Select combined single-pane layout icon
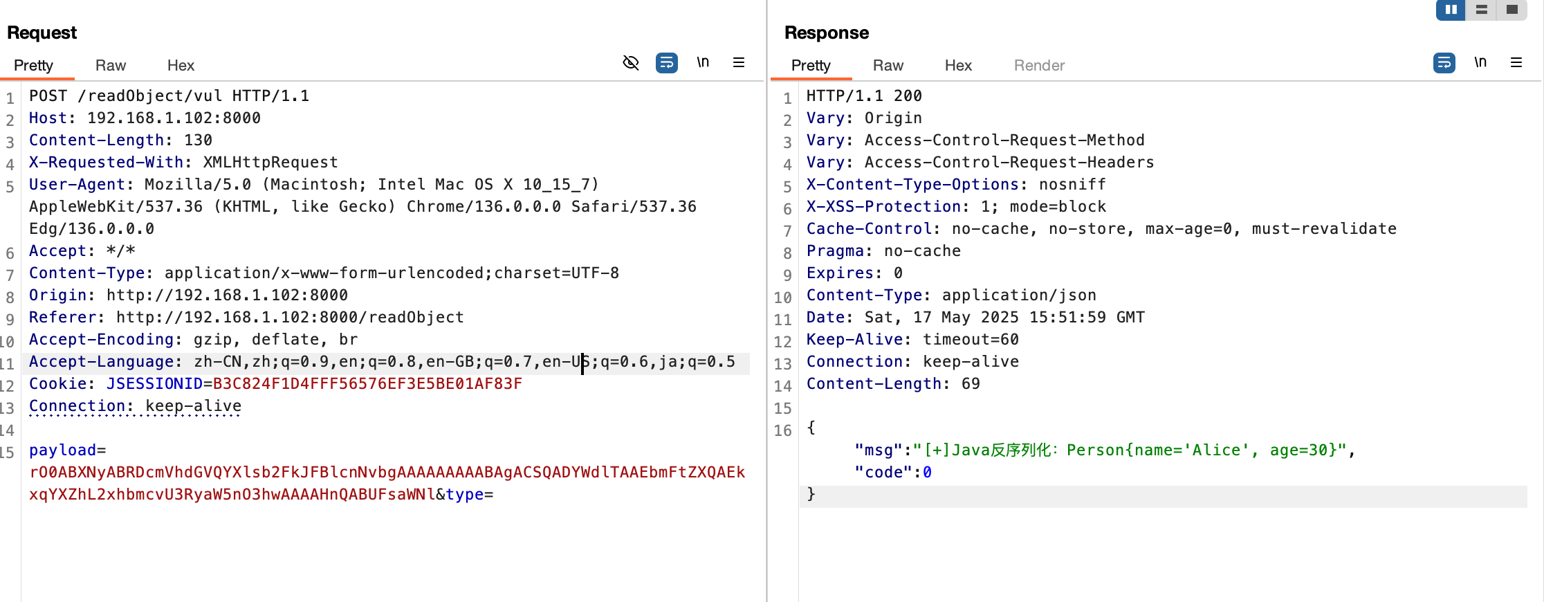 pyautogui.click(x=1511, y=10)
